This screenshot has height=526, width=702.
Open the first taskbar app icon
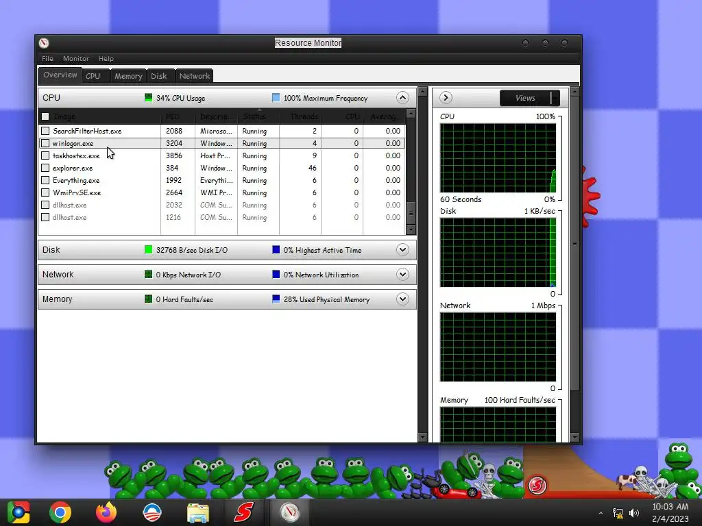click(19, 512)
